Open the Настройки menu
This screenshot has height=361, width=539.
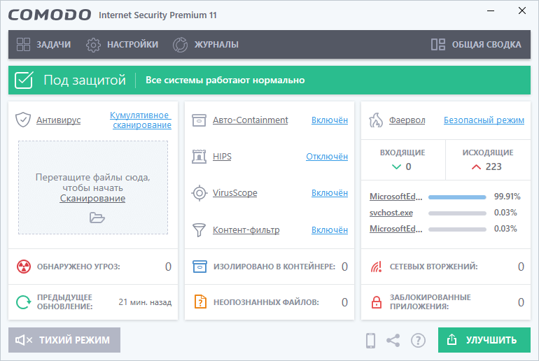(122, 44)
